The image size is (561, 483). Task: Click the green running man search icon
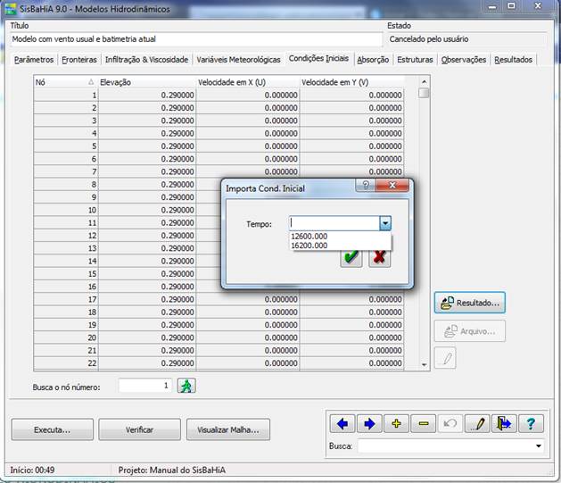point(186,386)
